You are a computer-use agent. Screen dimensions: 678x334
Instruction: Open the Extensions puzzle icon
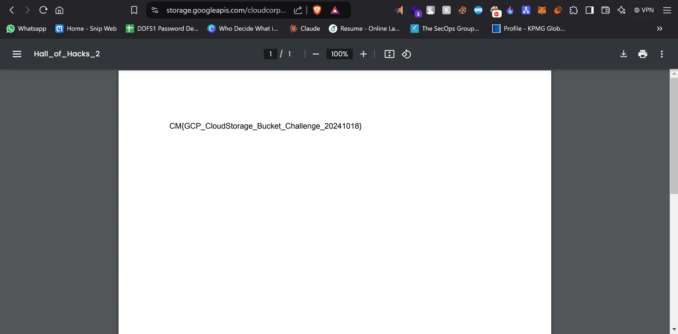point(573,10)
